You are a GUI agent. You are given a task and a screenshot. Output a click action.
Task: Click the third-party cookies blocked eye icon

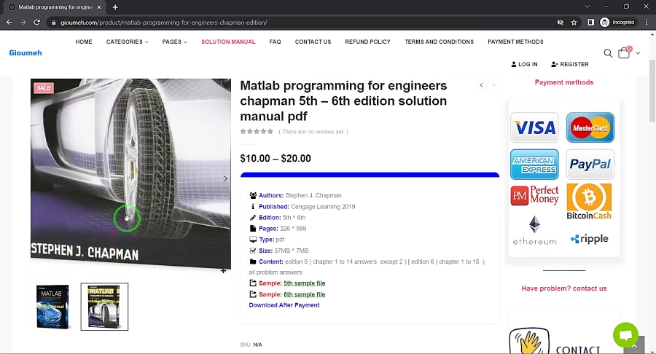click(x=561, y=23)
